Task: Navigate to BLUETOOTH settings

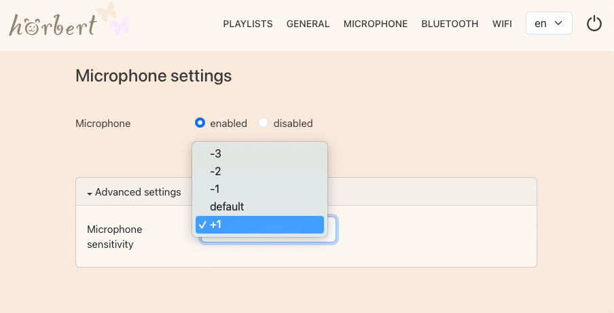Action: pyautogui.click(x=450, y=24)
